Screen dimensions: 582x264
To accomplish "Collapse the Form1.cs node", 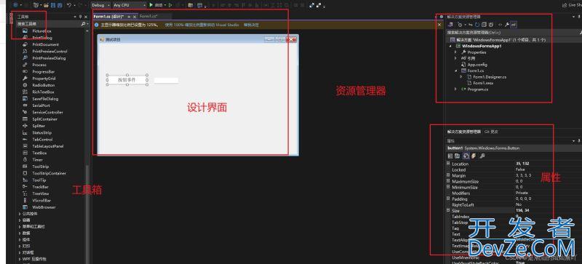I will click(x=456, y=71).
